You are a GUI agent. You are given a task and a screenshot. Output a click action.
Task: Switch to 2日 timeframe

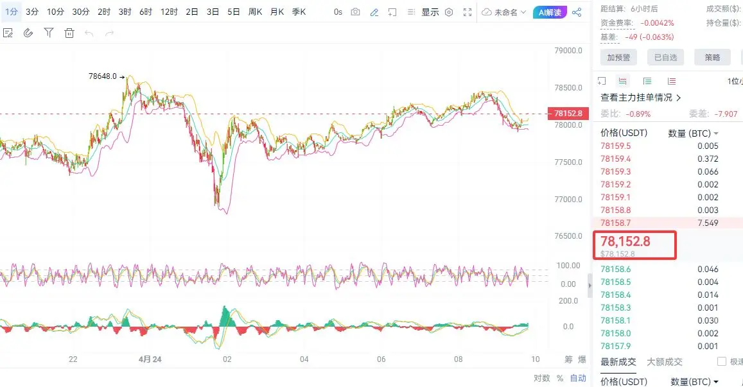[192, 12]
